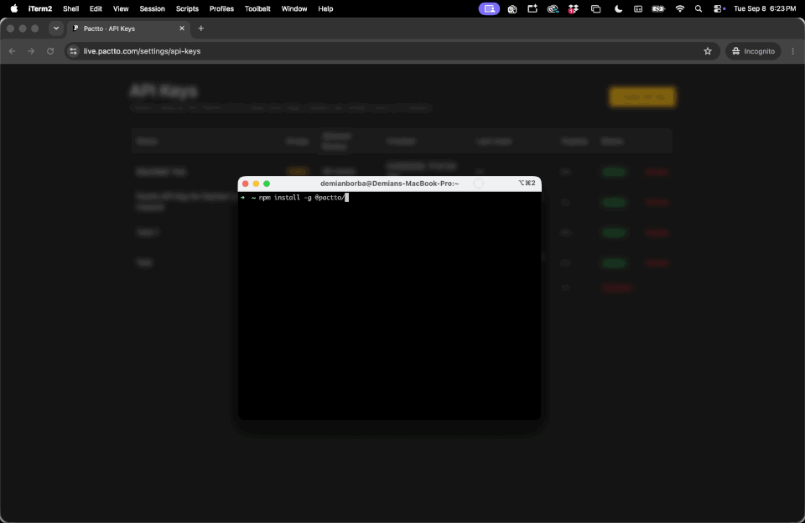View site information icon in address bar
805x523 pixels.
(74, 51)
